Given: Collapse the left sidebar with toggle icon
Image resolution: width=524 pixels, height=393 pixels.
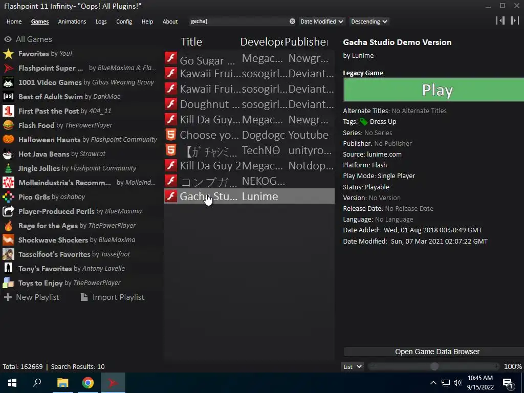Looking at the screenshot, I should tap(500, 20).
